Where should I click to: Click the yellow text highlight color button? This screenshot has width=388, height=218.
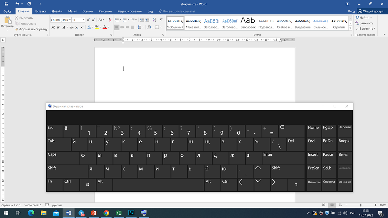(x=97, y=27)
